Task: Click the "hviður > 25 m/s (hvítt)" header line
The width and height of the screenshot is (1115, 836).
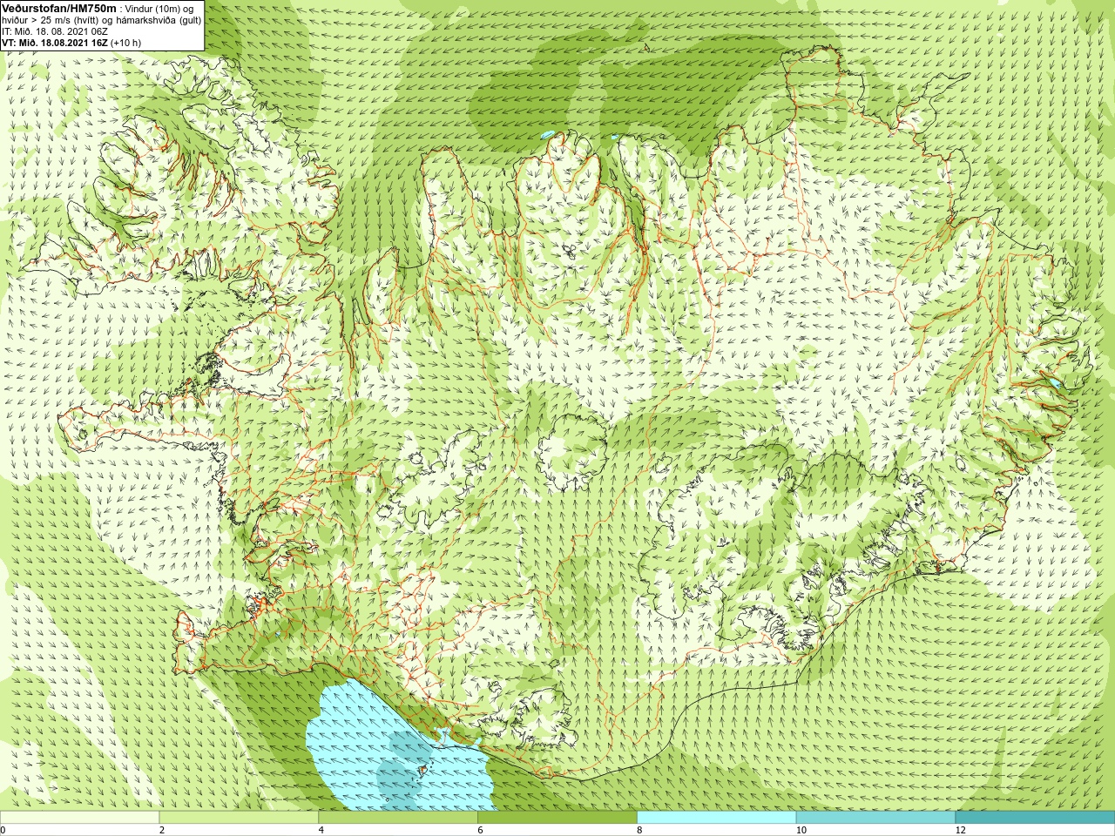Action: [x=101, y=19]
